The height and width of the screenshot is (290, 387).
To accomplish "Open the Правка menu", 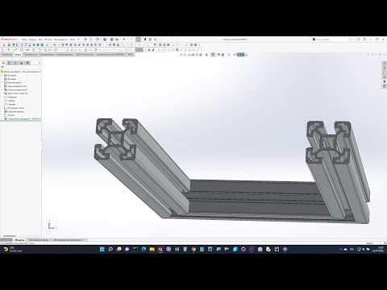I will pos(32,39).
